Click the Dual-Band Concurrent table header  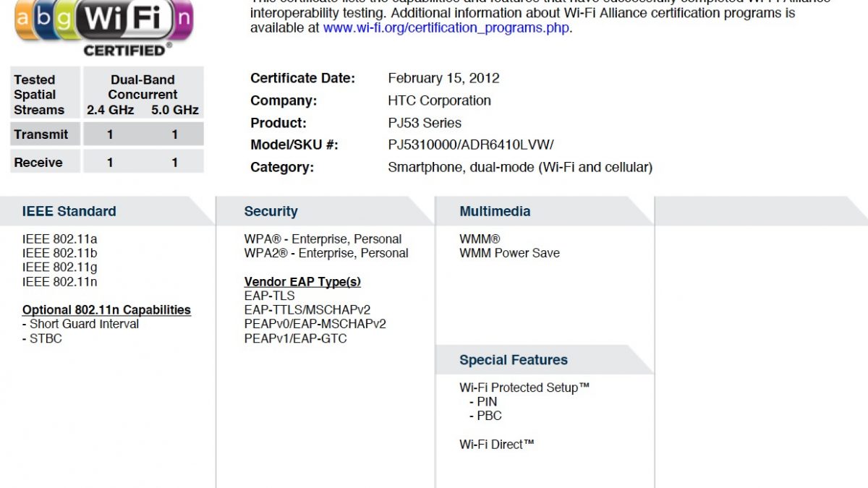[142, 87]
